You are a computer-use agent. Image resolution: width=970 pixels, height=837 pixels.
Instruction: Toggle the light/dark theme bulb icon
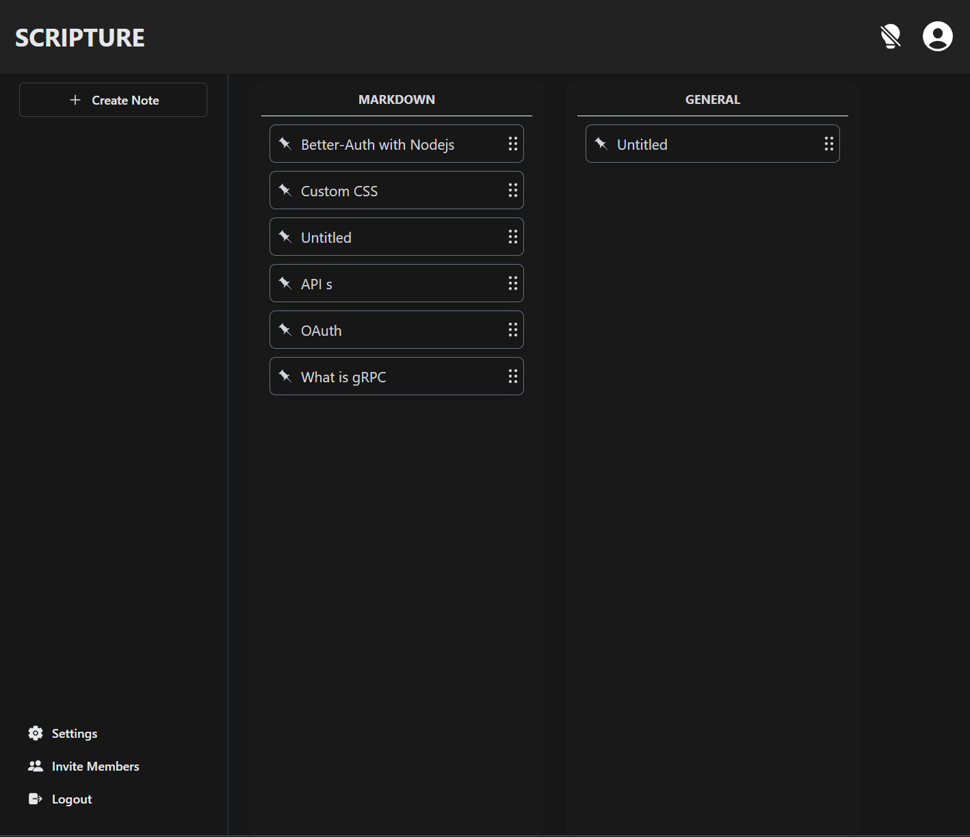[891, 37]
